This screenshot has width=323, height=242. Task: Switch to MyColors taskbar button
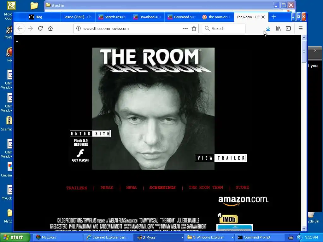tap(58, 237)
